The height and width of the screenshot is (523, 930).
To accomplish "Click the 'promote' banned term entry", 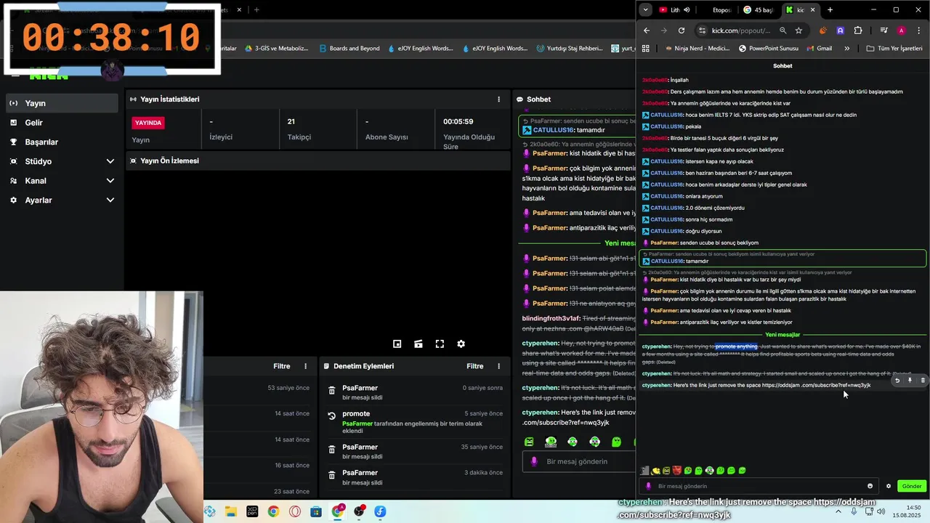I will click(x=414, y=421).
